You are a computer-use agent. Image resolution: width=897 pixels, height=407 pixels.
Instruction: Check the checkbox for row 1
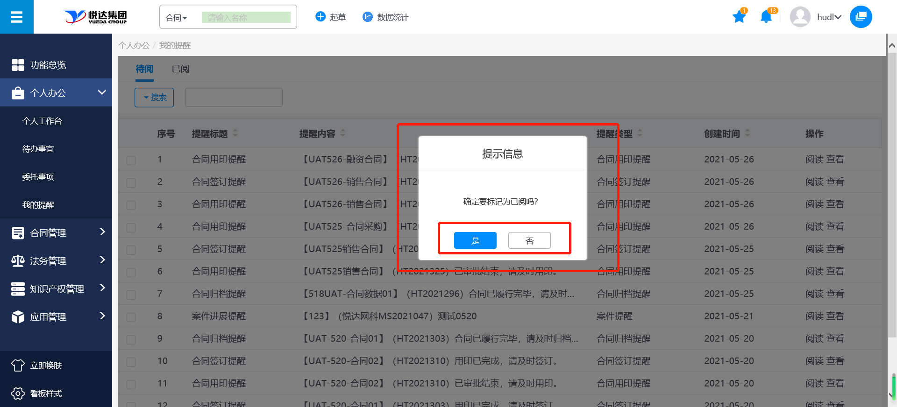click(131, 160)
